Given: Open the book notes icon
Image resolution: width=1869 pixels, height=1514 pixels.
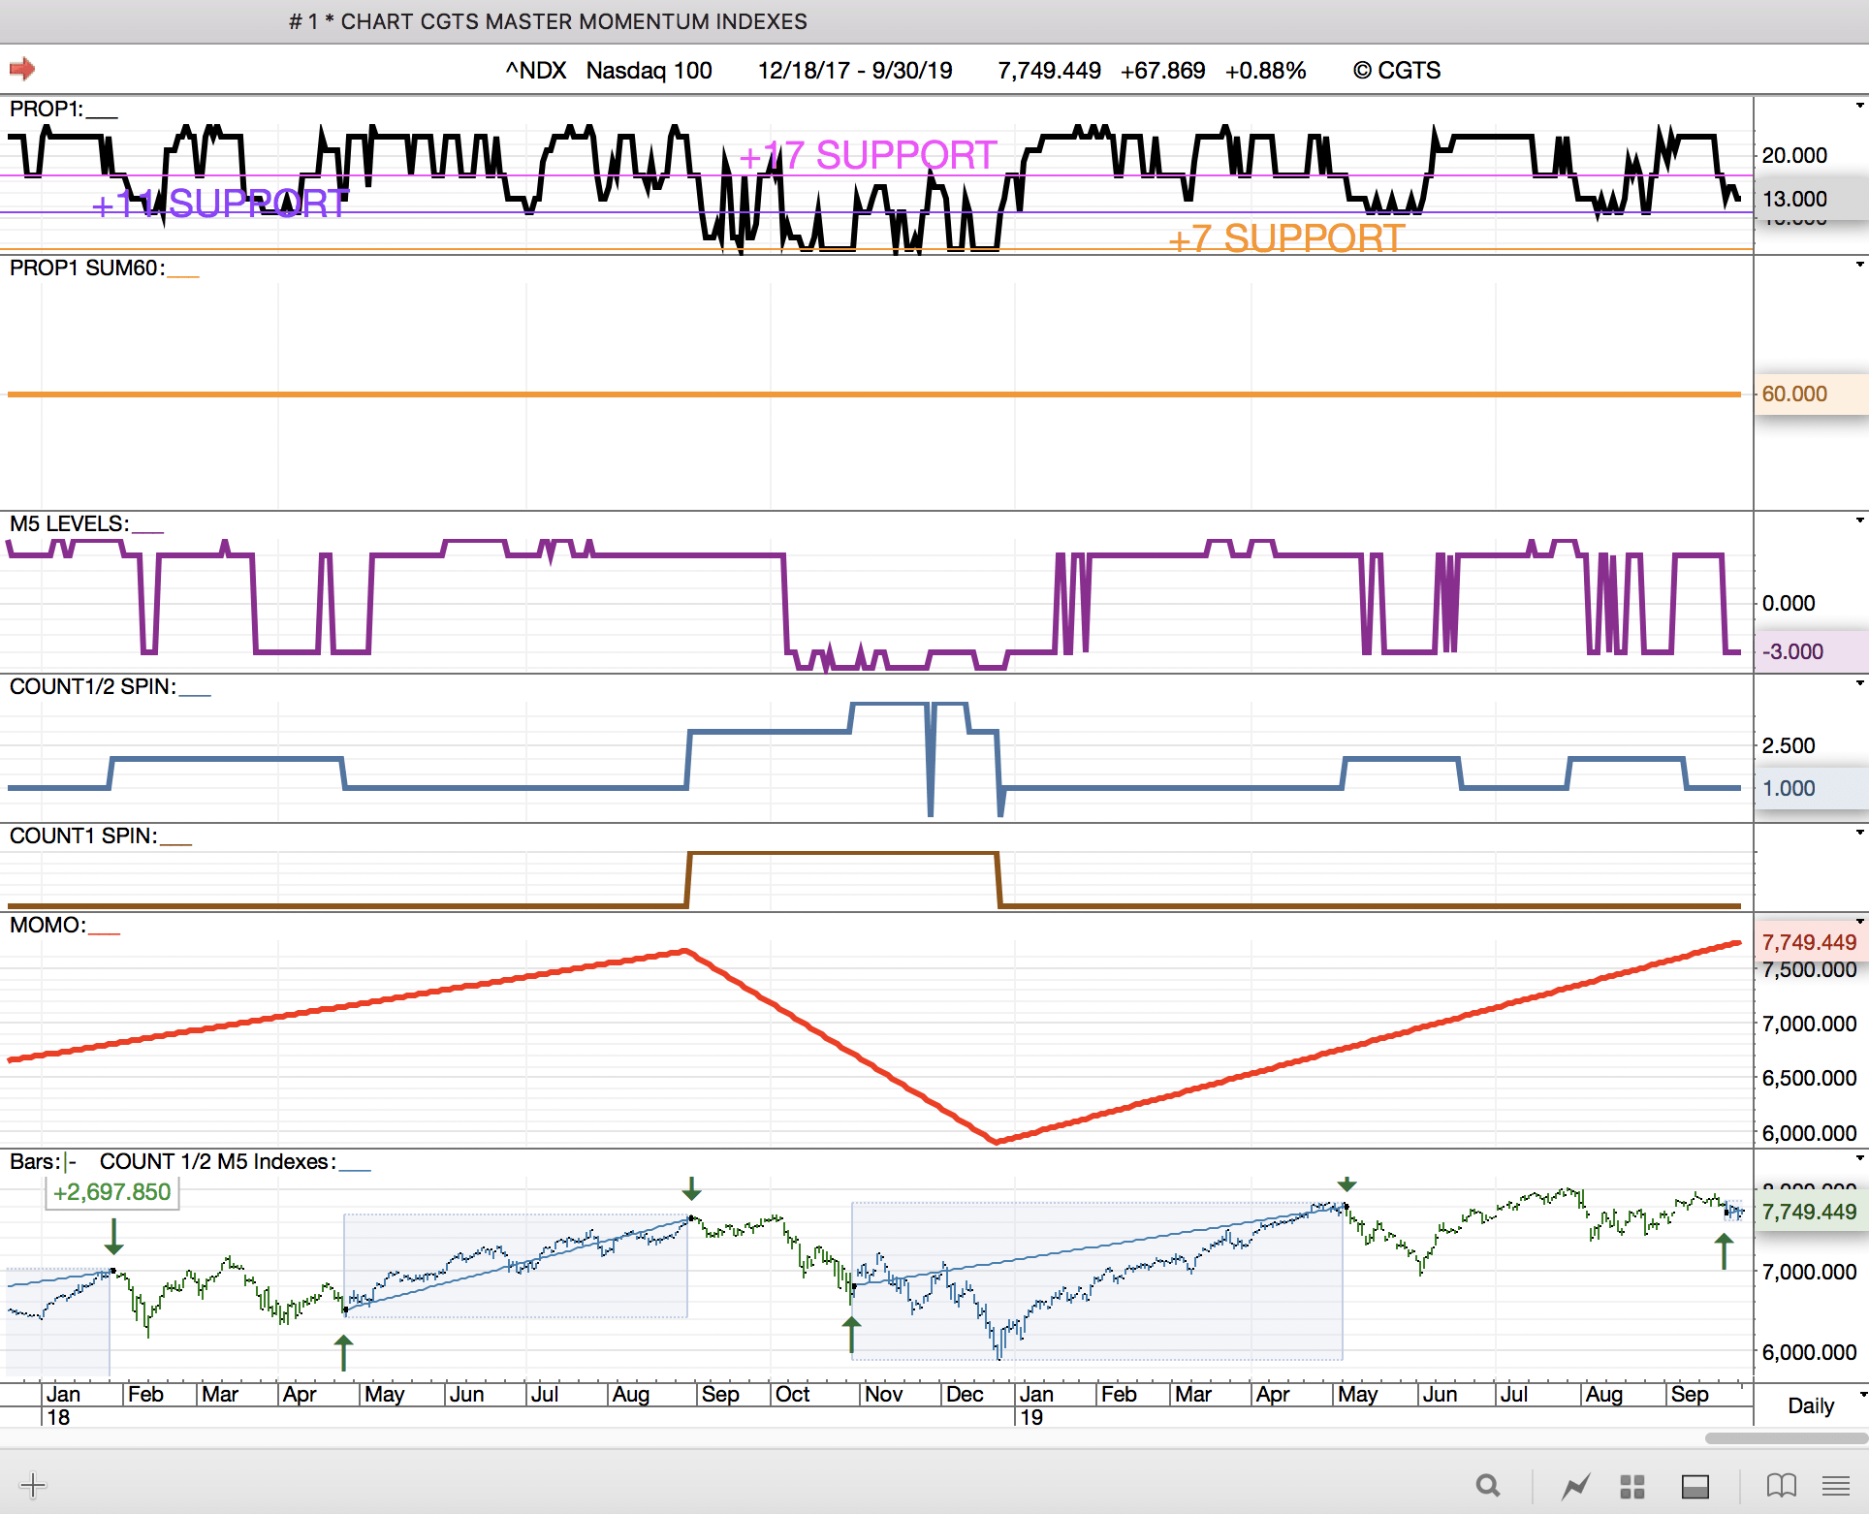Looking at the screenshot, I should 1781,1485.
